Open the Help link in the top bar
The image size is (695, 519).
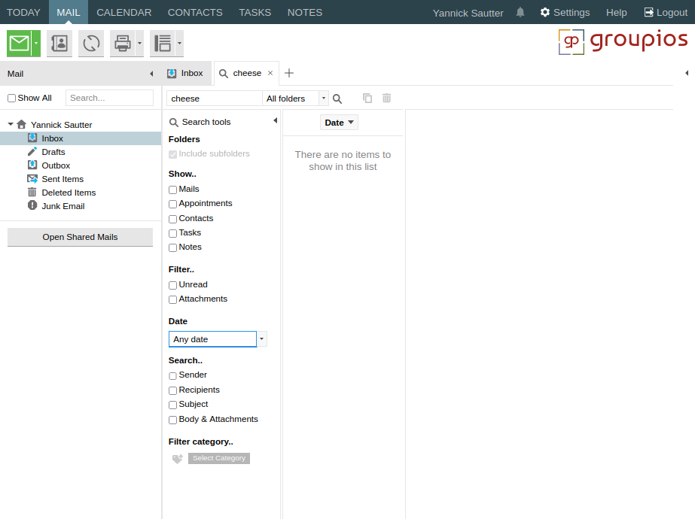click(x=616, y=12)
